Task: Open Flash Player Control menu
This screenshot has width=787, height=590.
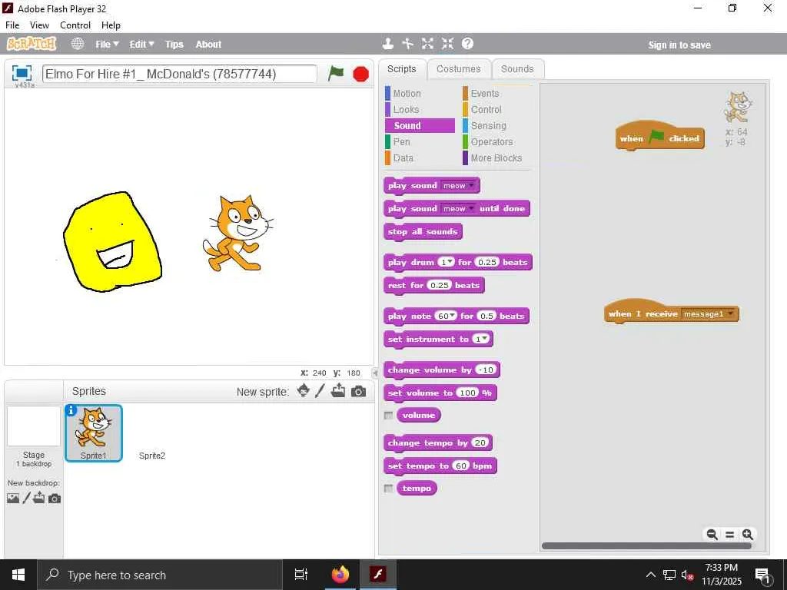Action: tap(75, 25)
